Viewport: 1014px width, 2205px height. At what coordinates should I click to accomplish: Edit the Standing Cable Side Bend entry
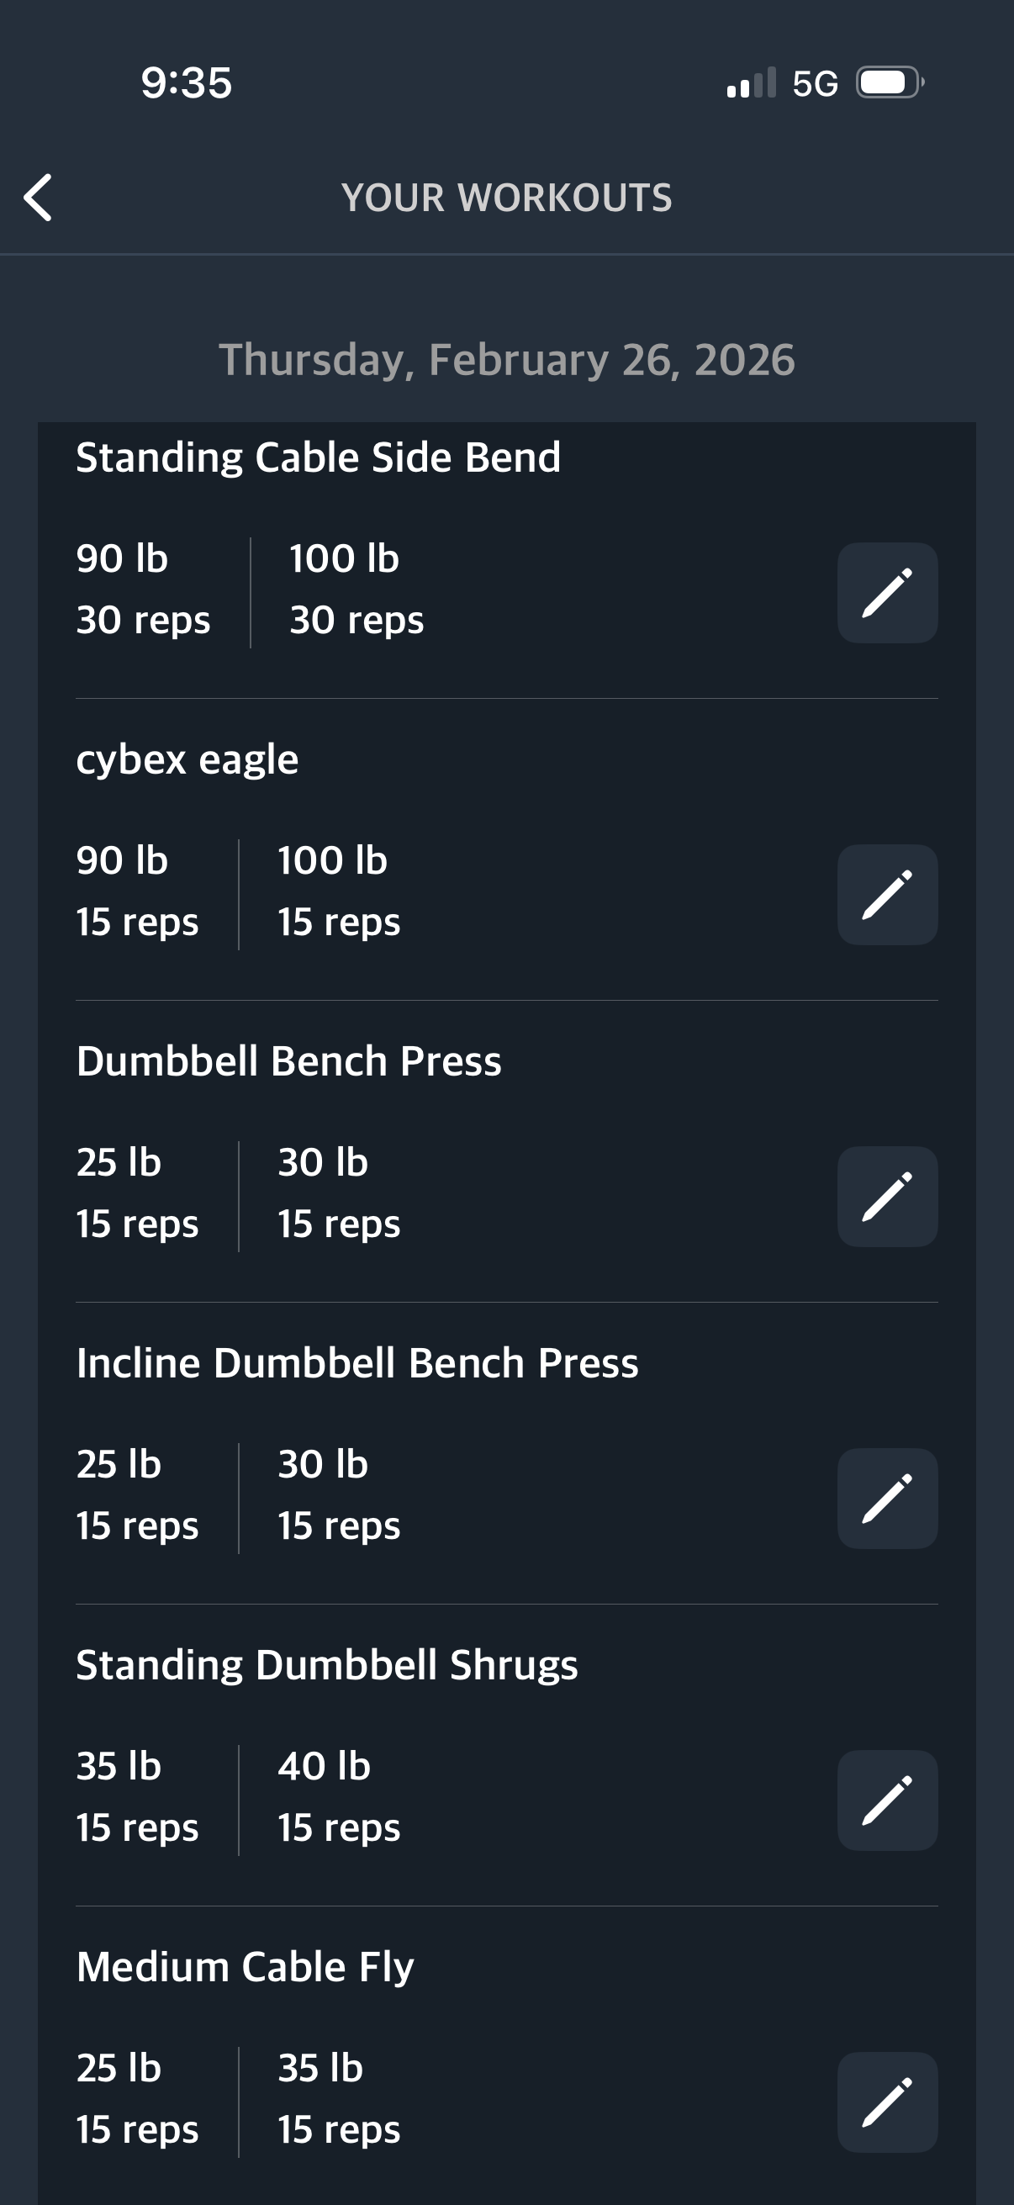point(886,592)
